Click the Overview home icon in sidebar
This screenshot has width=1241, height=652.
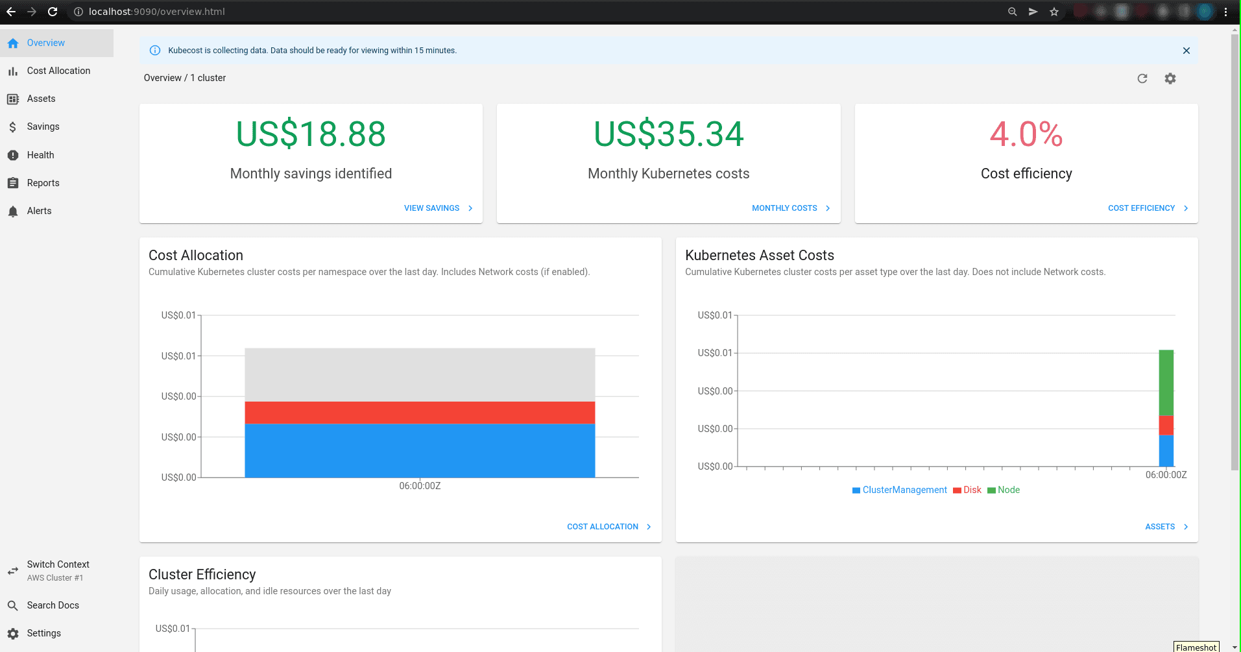click(x=13, y=43)
